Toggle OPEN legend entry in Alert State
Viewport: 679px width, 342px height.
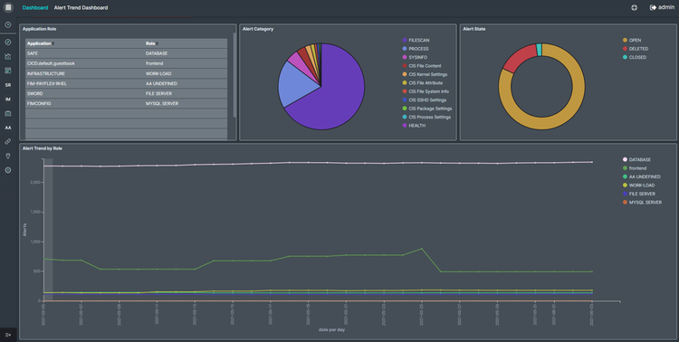click(x=632, y=40)
